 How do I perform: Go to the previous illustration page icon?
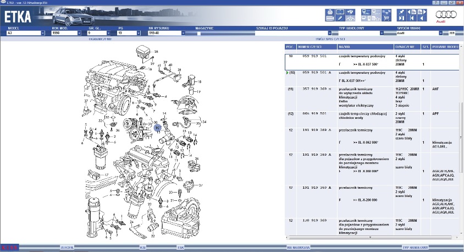point(412,12)
